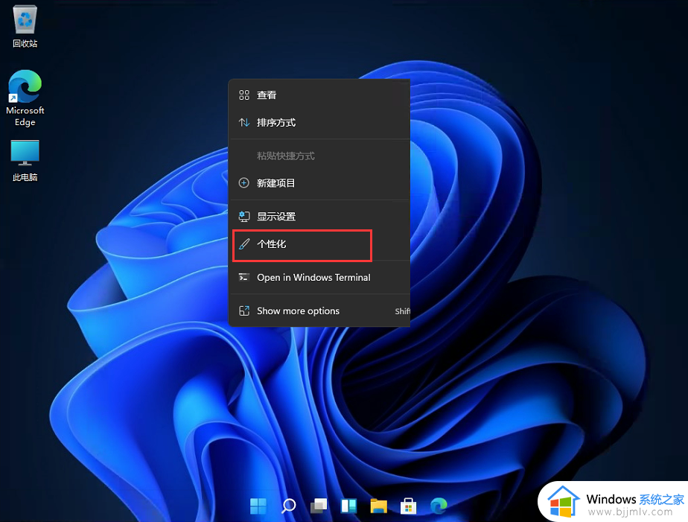This screenshot has width=688, height=522.
Task: Click the expand icon beside Show more options
Action: [x=244, y=311]
